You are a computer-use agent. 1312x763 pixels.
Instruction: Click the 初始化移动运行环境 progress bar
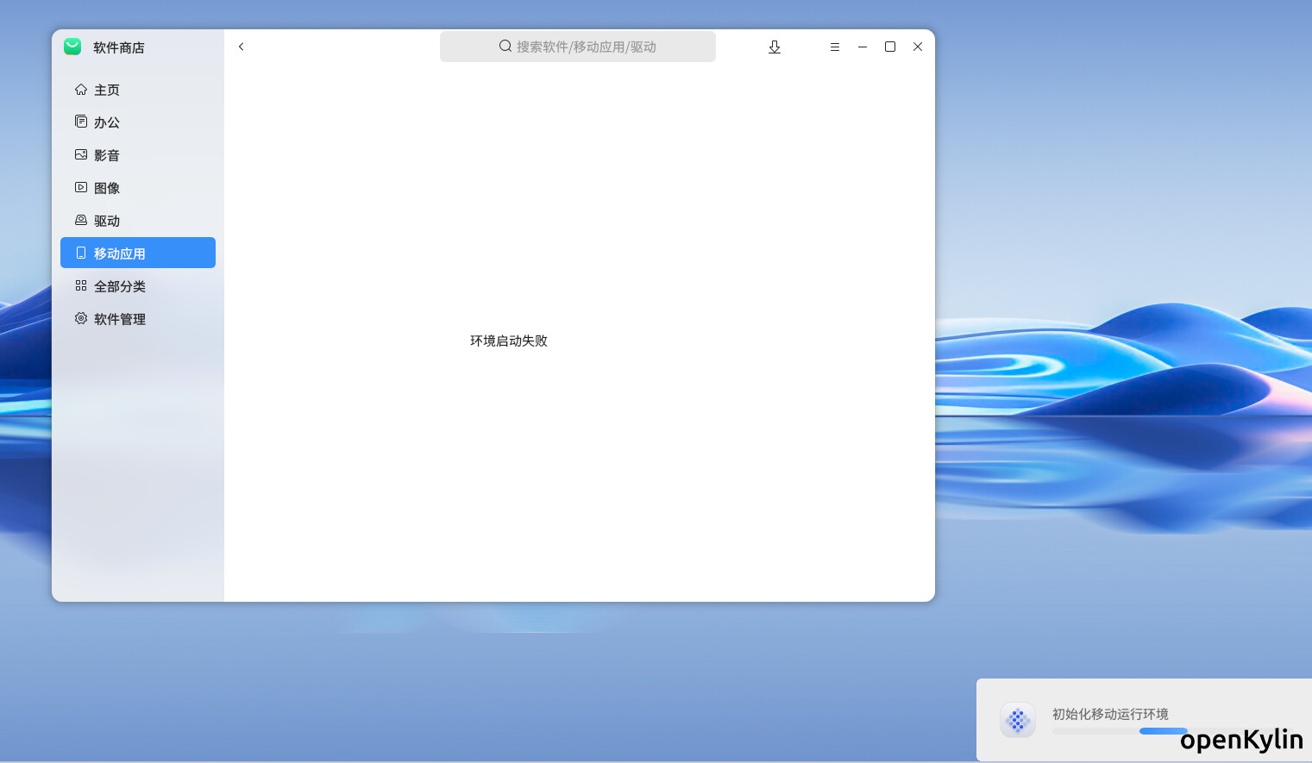(x=1119, y=731)
